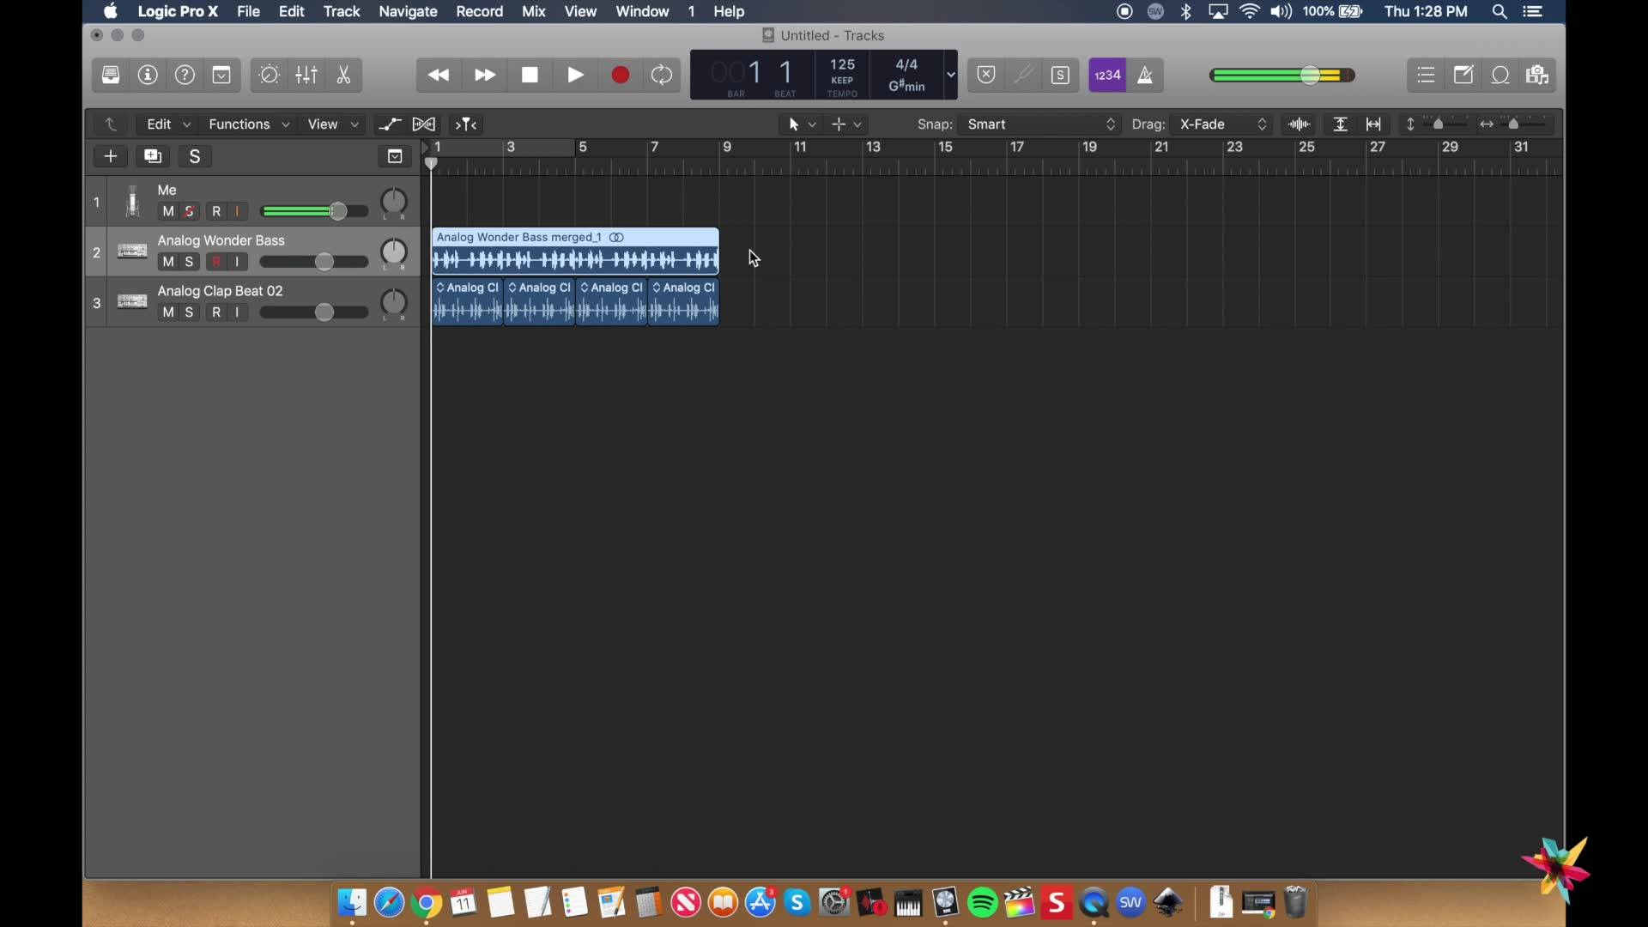Toggle the Toolbar display button
This screenshot has width=1648, height=927.
tap(221, 76)
